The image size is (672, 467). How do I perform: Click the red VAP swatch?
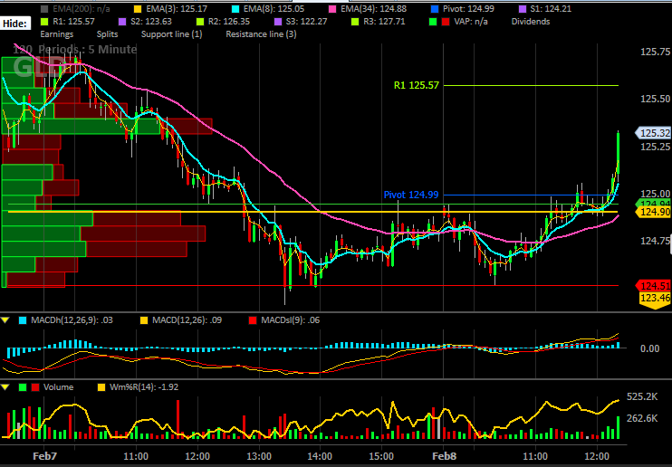click(x=446, y=22)
